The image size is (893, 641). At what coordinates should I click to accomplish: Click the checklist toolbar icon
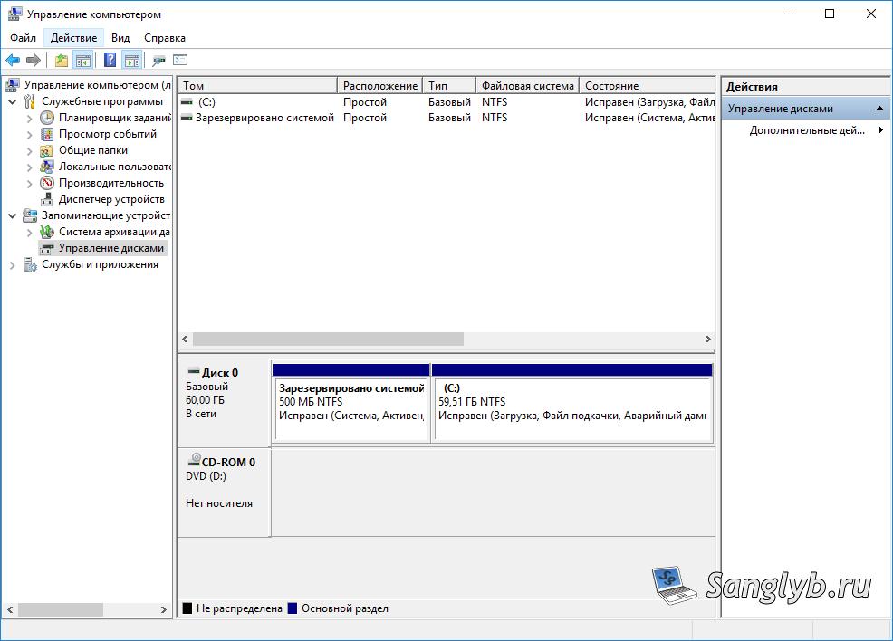click(x=180, y=60)
